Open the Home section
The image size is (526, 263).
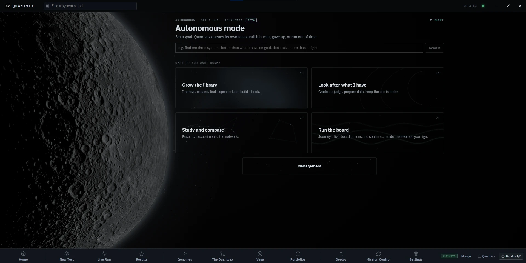coord(23,256)
